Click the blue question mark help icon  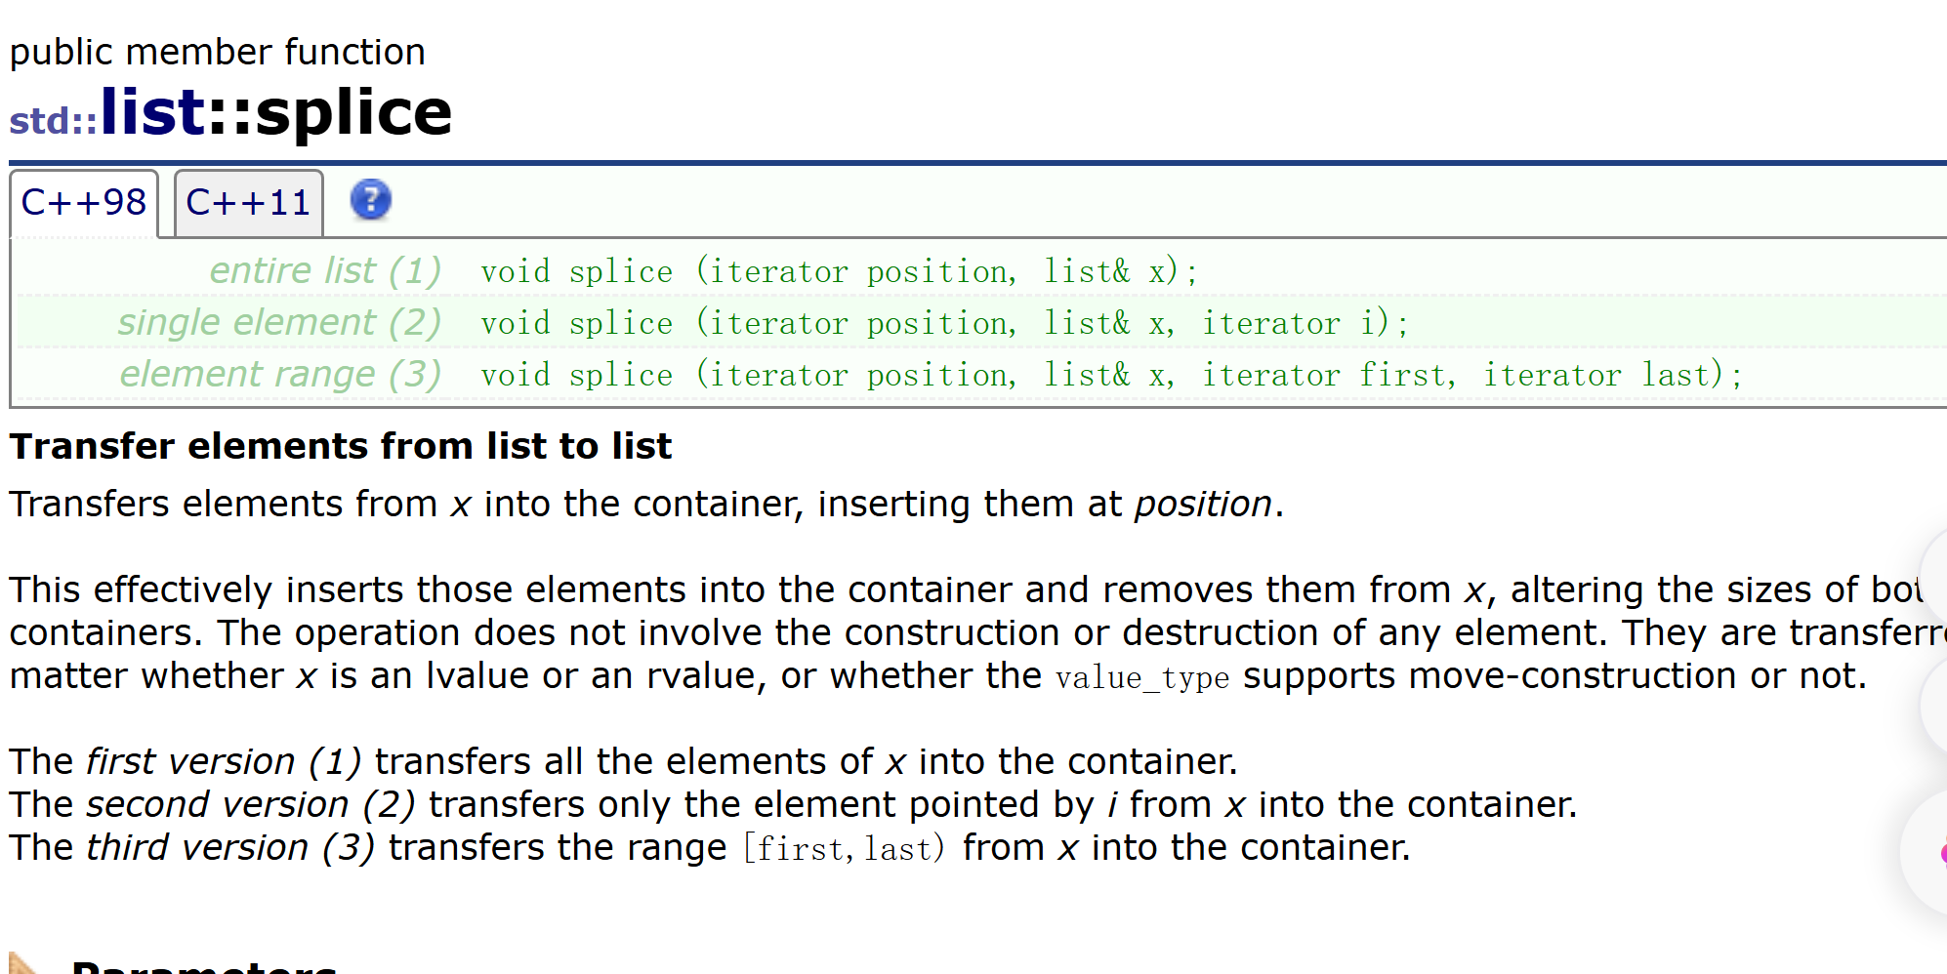[370, 200]
